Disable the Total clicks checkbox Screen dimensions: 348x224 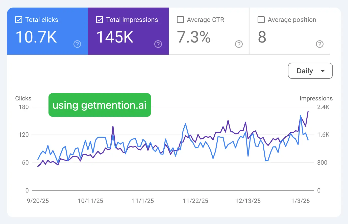click(18, 20)
